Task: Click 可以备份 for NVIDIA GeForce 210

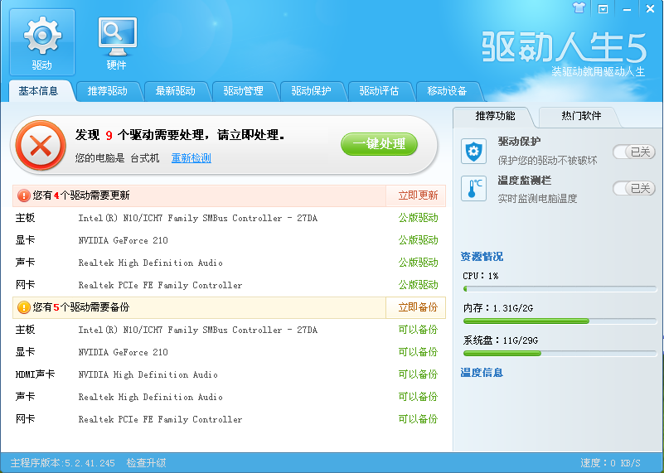Action: point(418,352)
